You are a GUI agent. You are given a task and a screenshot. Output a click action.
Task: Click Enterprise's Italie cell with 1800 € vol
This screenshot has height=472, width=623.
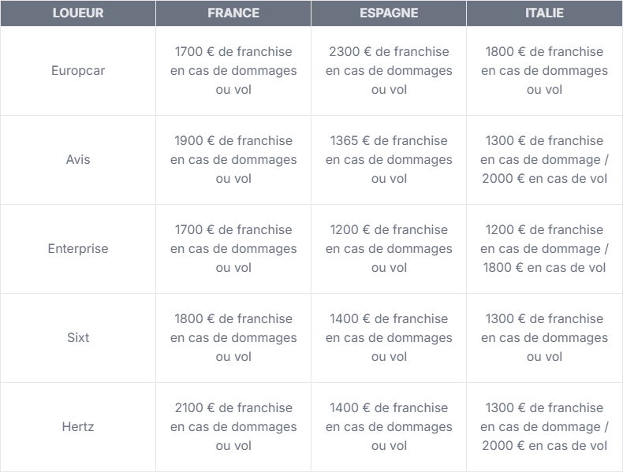(x=544, y=249)
